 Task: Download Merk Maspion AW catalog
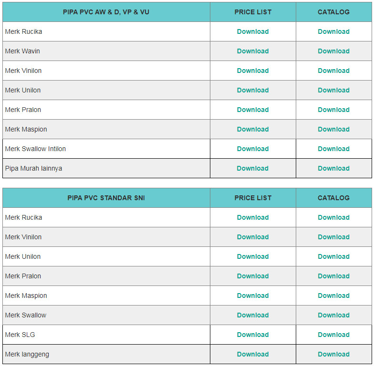pos(333,129)
